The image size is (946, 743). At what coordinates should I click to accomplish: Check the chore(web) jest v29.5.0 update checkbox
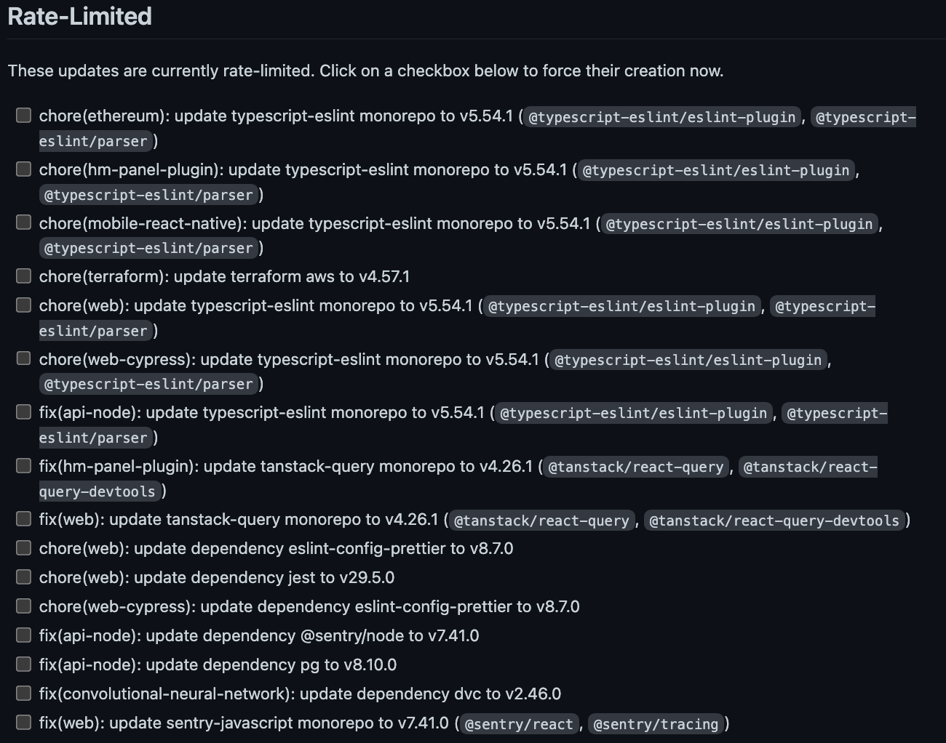tap(23, 577)
